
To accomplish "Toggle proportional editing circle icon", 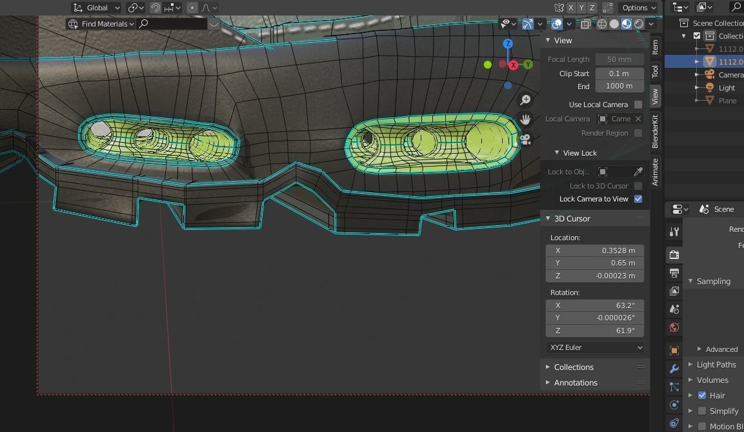I will pyautogui.click(x=192, y=8).
